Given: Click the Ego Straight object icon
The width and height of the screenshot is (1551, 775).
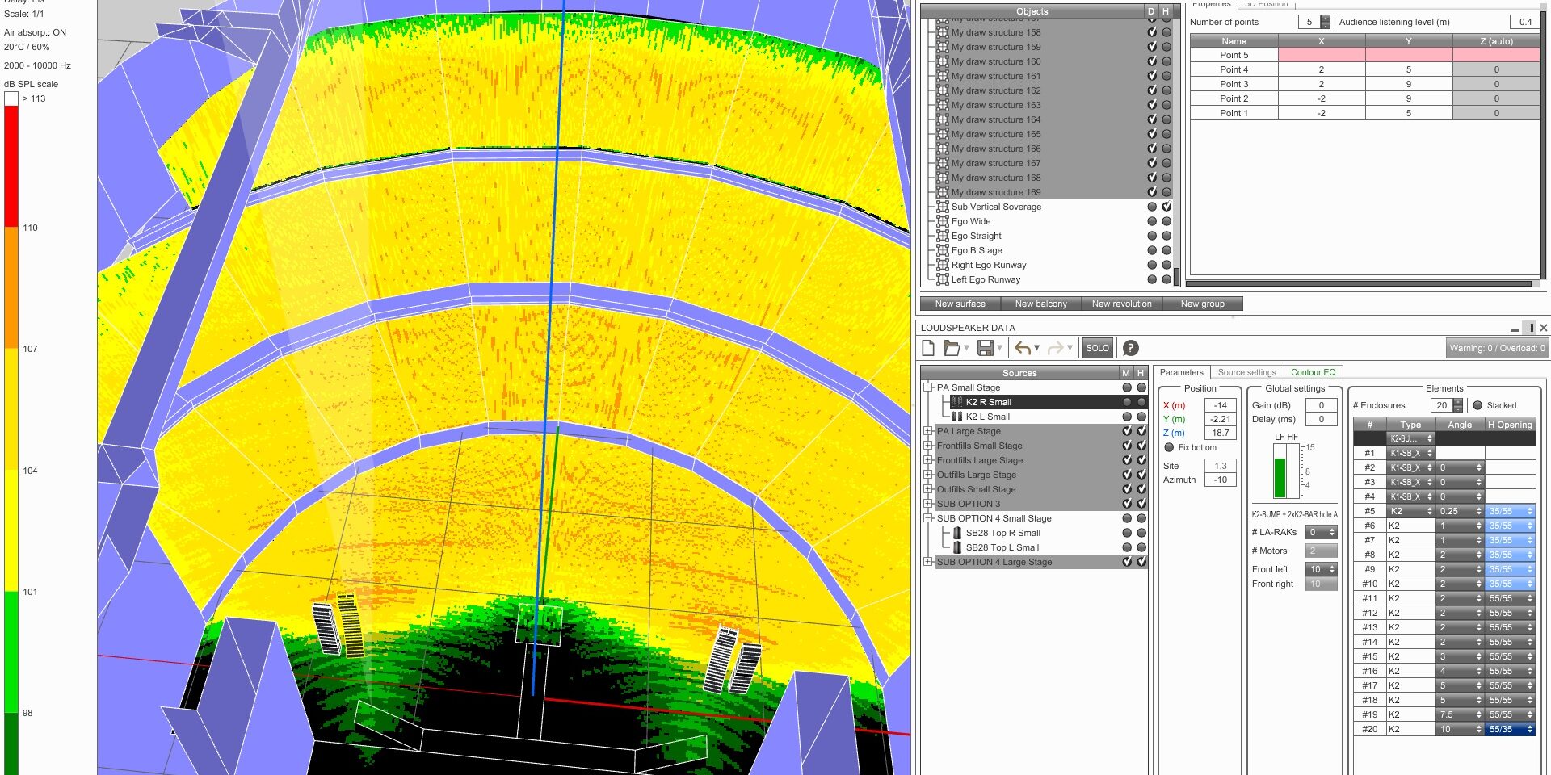Looking at the screenshot, I should tap(942, 236).
